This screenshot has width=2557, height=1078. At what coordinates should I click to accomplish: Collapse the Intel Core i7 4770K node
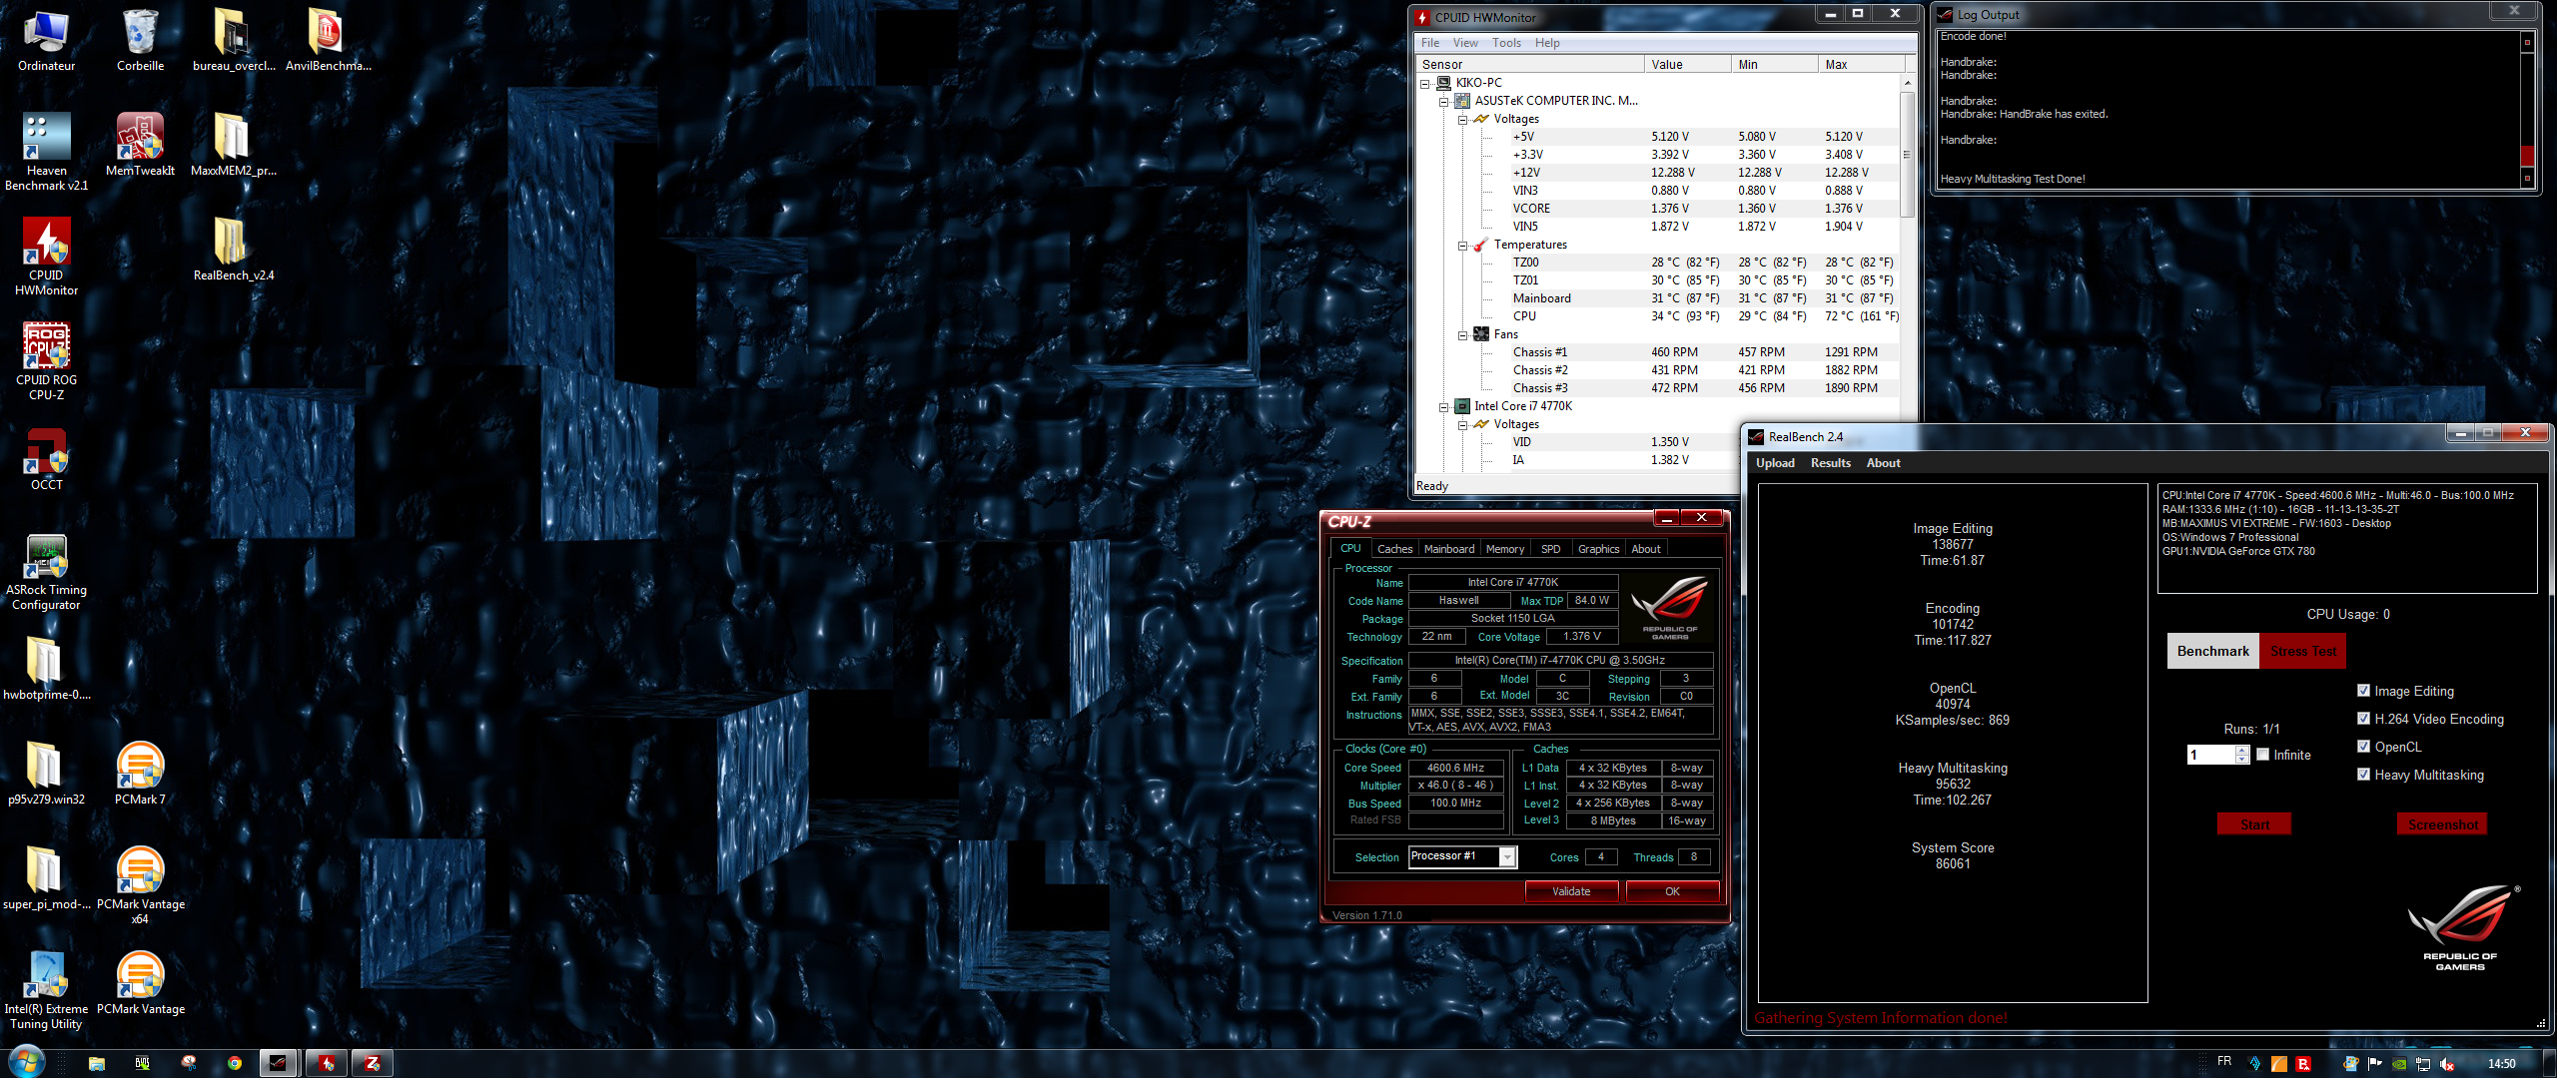1443,407
